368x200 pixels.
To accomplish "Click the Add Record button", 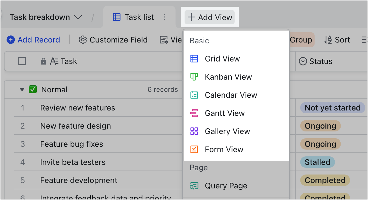I will (33, 40).
